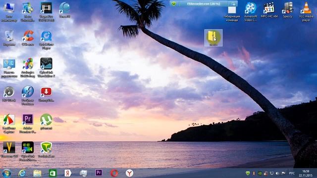Open the гибернация команда file
Screen dimensions: 317x178
tap(232, 14)
